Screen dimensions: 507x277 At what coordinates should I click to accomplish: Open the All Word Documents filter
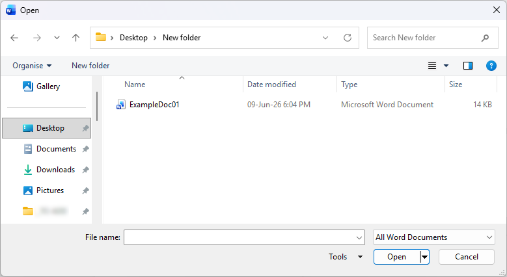coord(434,237)
